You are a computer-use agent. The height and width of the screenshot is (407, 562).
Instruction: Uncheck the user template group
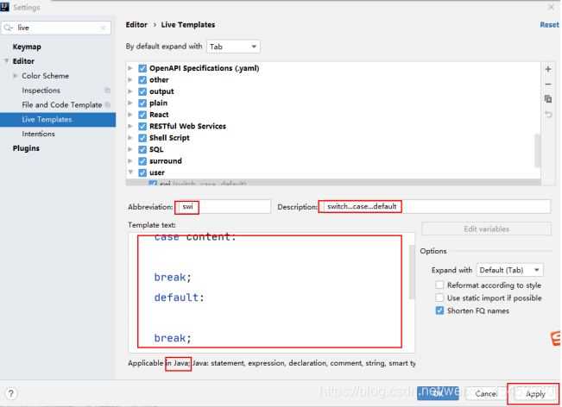(x=142, y=173)
